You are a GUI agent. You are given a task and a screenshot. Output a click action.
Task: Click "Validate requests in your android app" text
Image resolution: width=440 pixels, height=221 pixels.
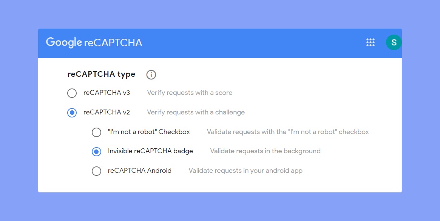pyautogui.click(x=245, y=171)
